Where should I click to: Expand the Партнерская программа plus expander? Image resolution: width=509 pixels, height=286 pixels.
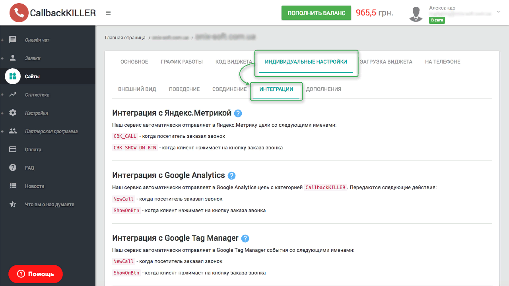click(2, 131)
